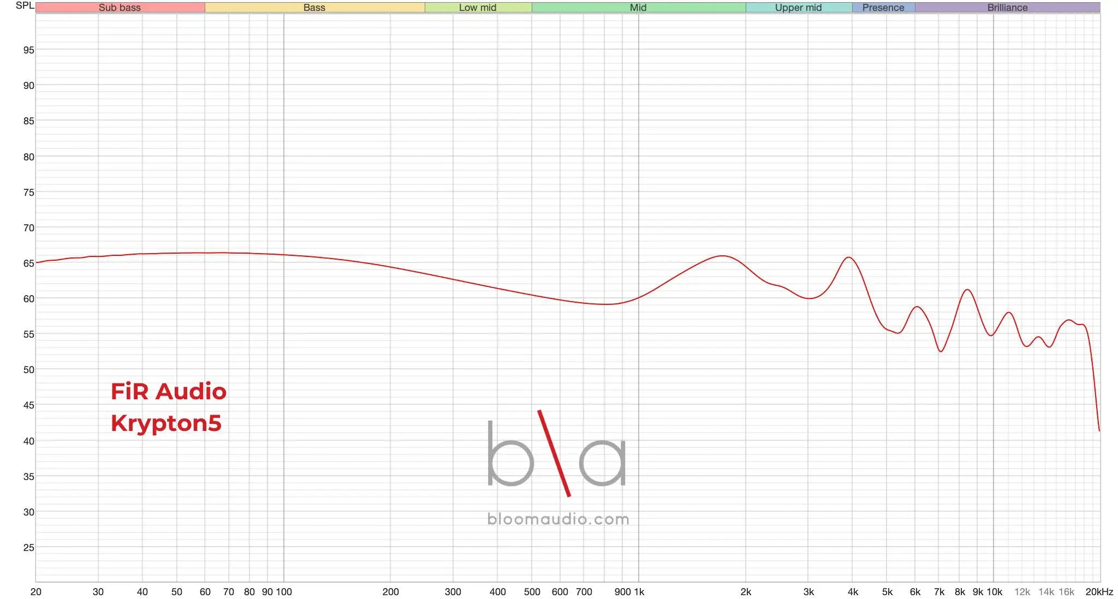
Task: Select the Low mid band header
Action: (478, 8)
